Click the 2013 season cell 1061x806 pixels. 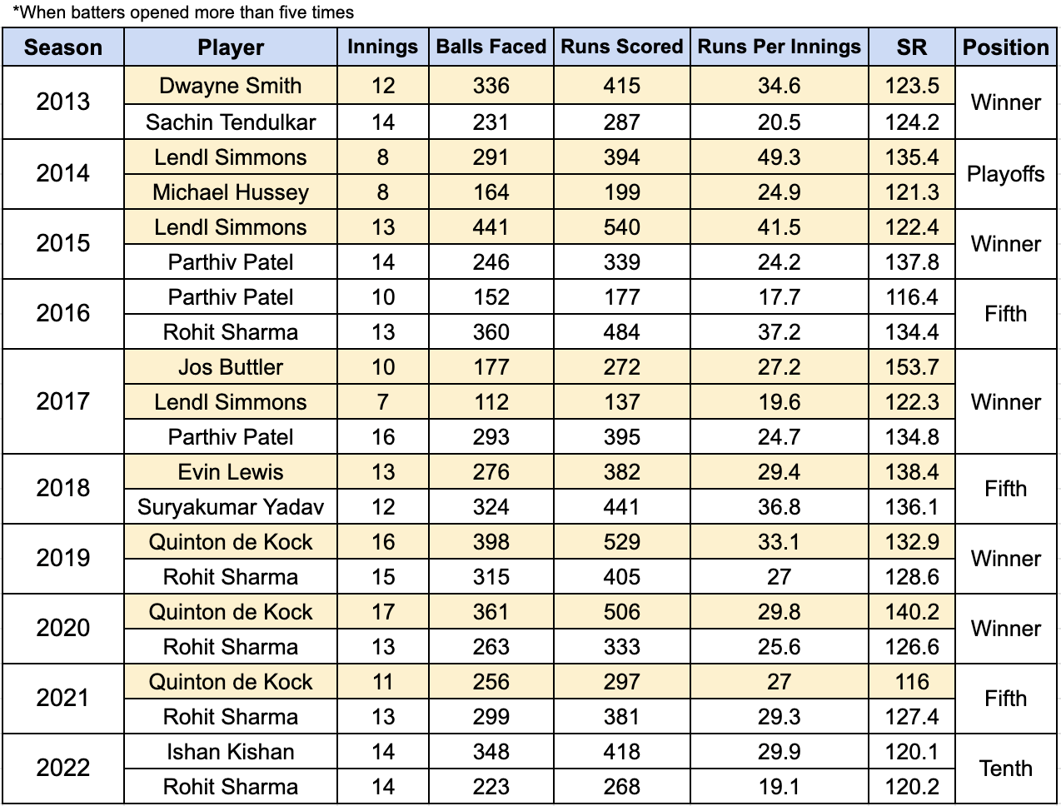click(x=63, y=102)
